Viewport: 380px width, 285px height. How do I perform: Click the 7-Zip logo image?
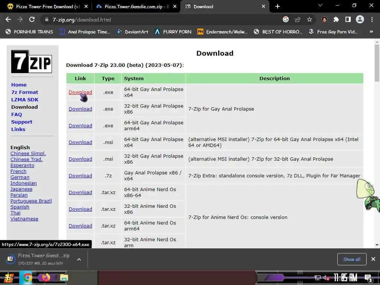coord(32,62)
